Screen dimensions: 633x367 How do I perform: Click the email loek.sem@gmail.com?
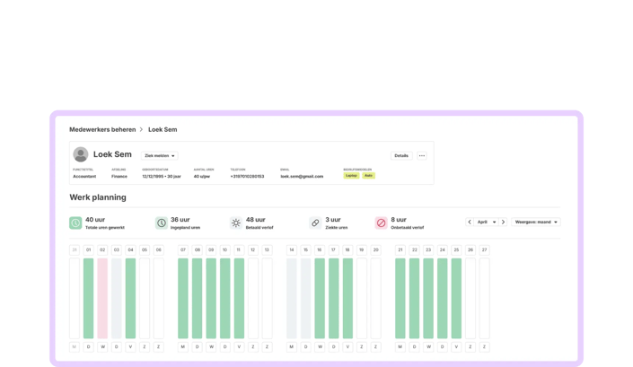[302, 176]
